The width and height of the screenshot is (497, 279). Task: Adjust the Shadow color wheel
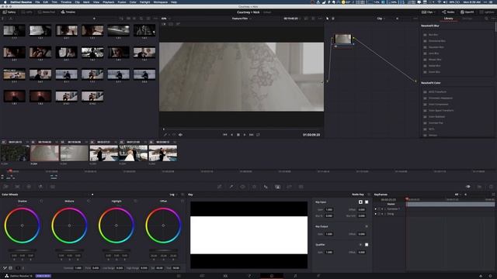tap(23, 226)
